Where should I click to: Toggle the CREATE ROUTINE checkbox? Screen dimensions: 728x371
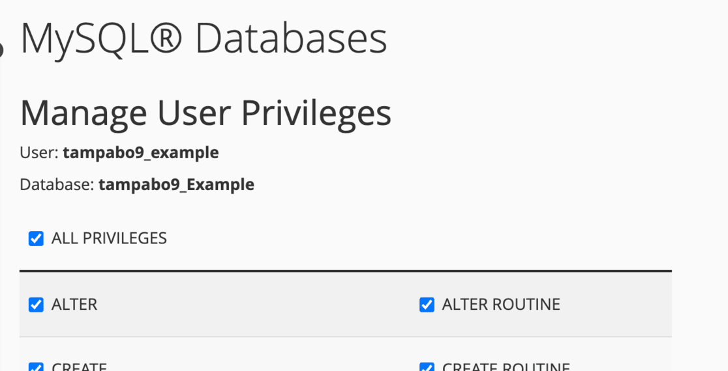427,367
